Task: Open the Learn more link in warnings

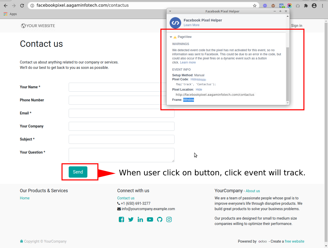Action: [188, 62]
